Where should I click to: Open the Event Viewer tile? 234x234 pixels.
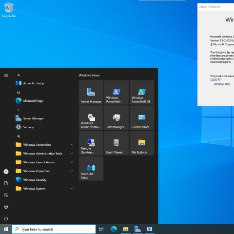click(x=117, y=143)
